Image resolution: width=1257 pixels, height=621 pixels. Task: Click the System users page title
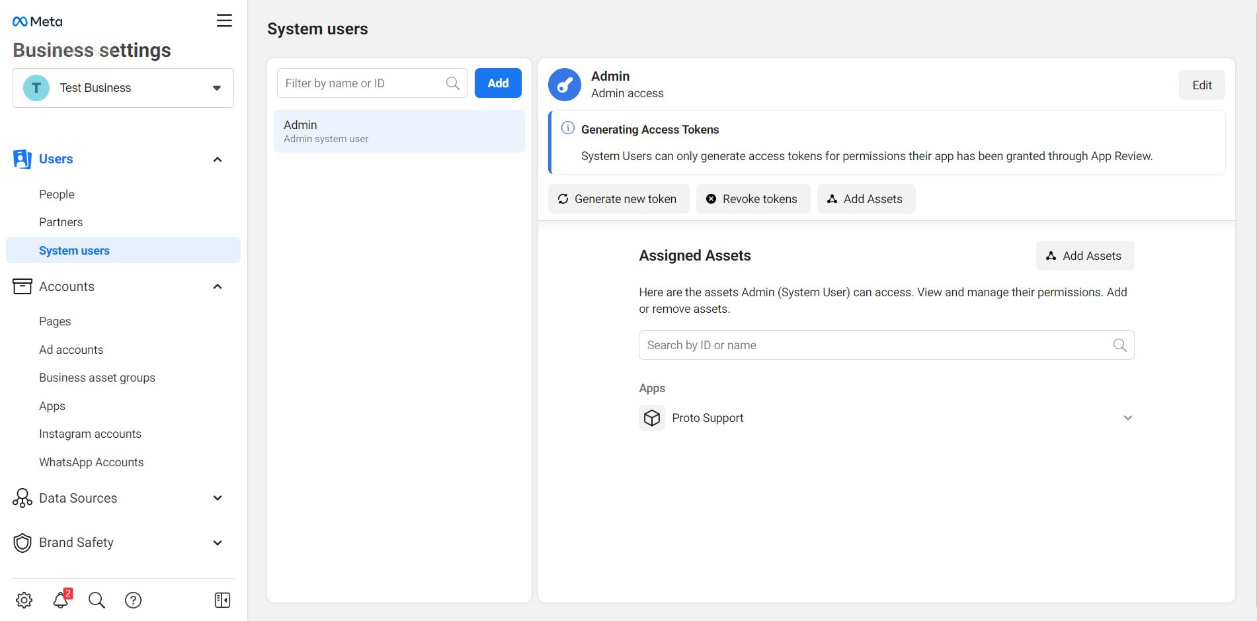[317, 29]
